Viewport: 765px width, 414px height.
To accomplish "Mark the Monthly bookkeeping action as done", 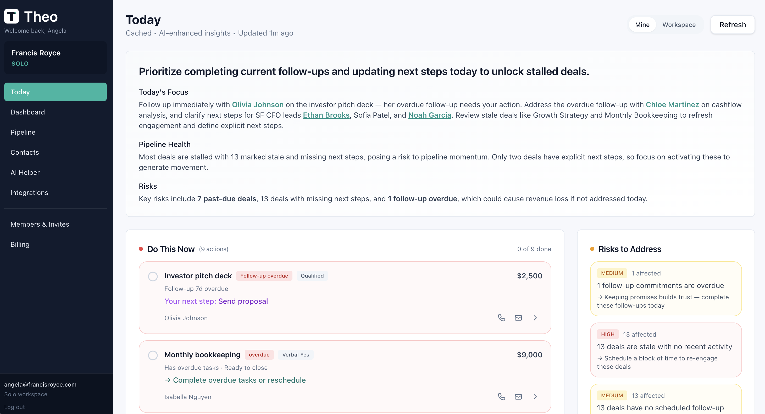I will (153, 355).
